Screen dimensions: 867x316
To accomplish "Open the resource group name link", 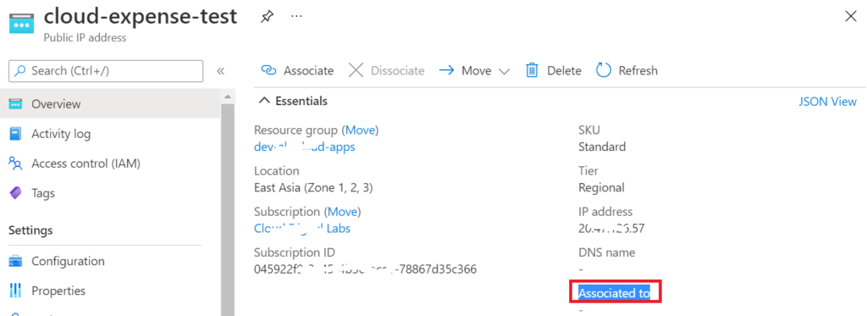I will pyautogui.click(x=305, y=147).
